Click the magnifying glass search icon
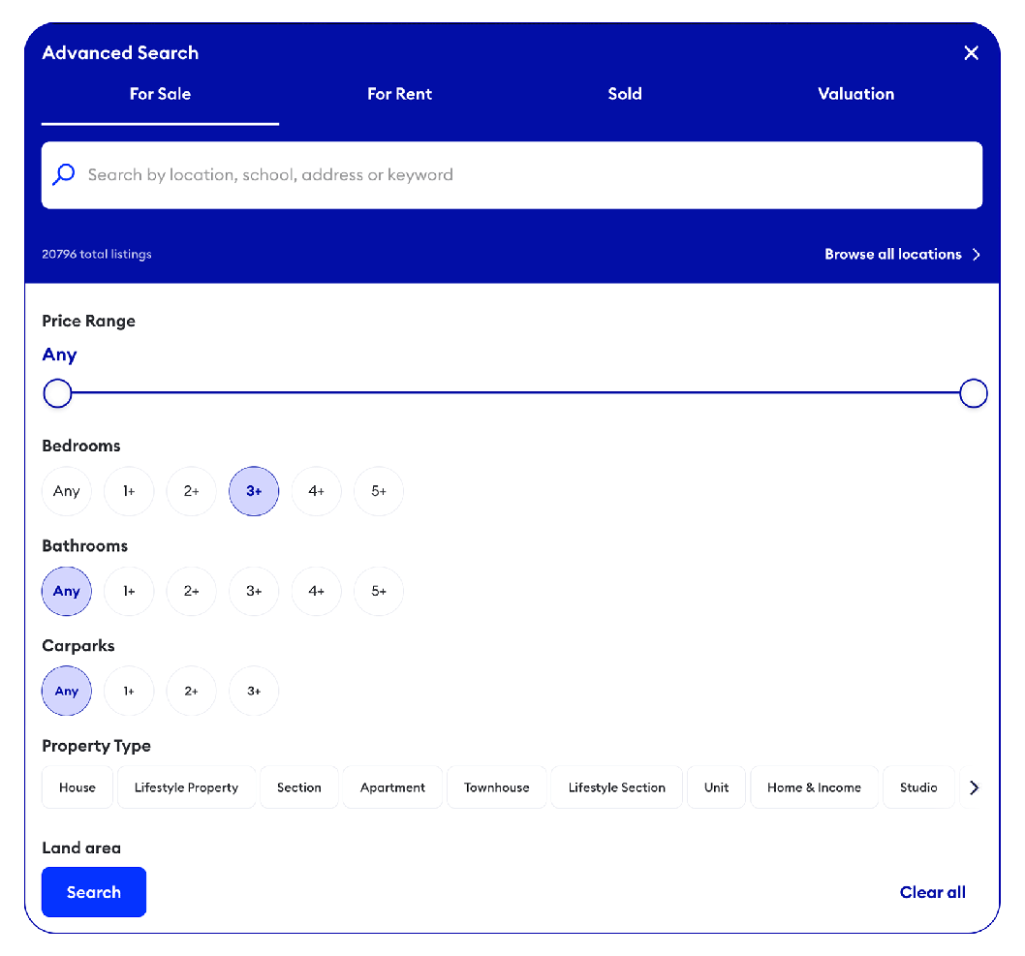 click(64, 175)
